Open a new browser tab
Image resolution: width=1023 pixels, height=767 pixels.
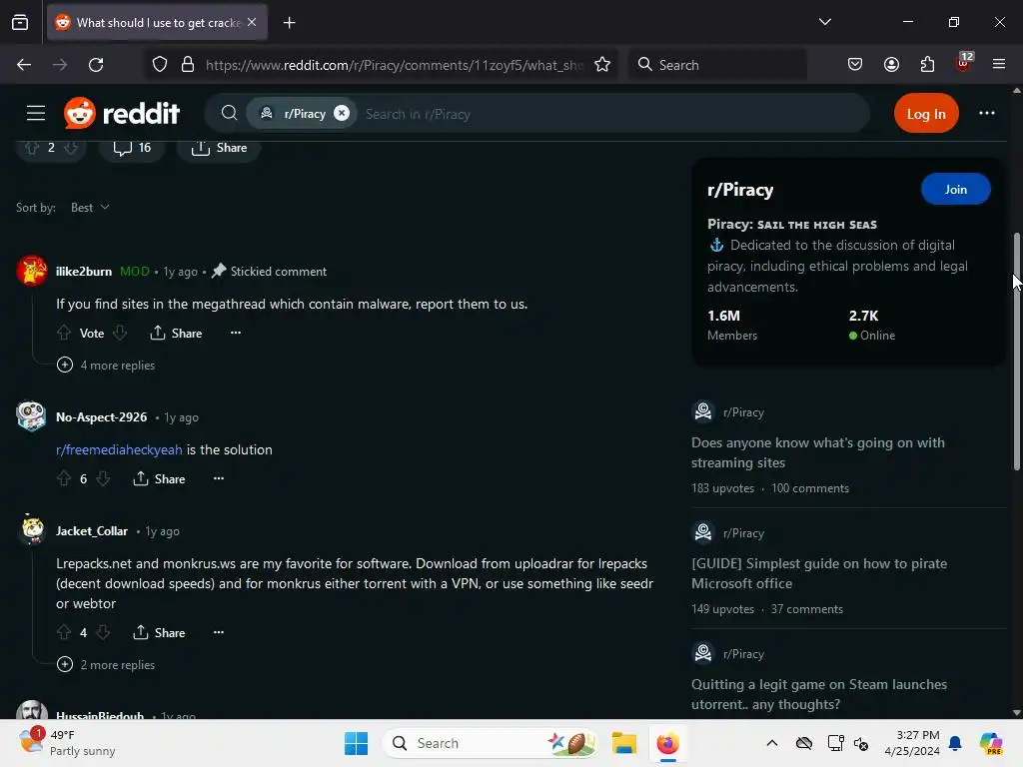289,23
